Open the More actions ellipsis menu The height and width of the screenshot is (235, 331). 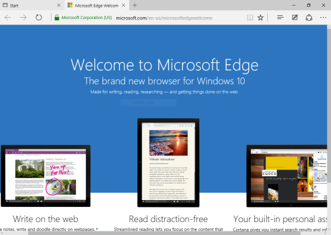pyautogui.click(x=323, y=18)
